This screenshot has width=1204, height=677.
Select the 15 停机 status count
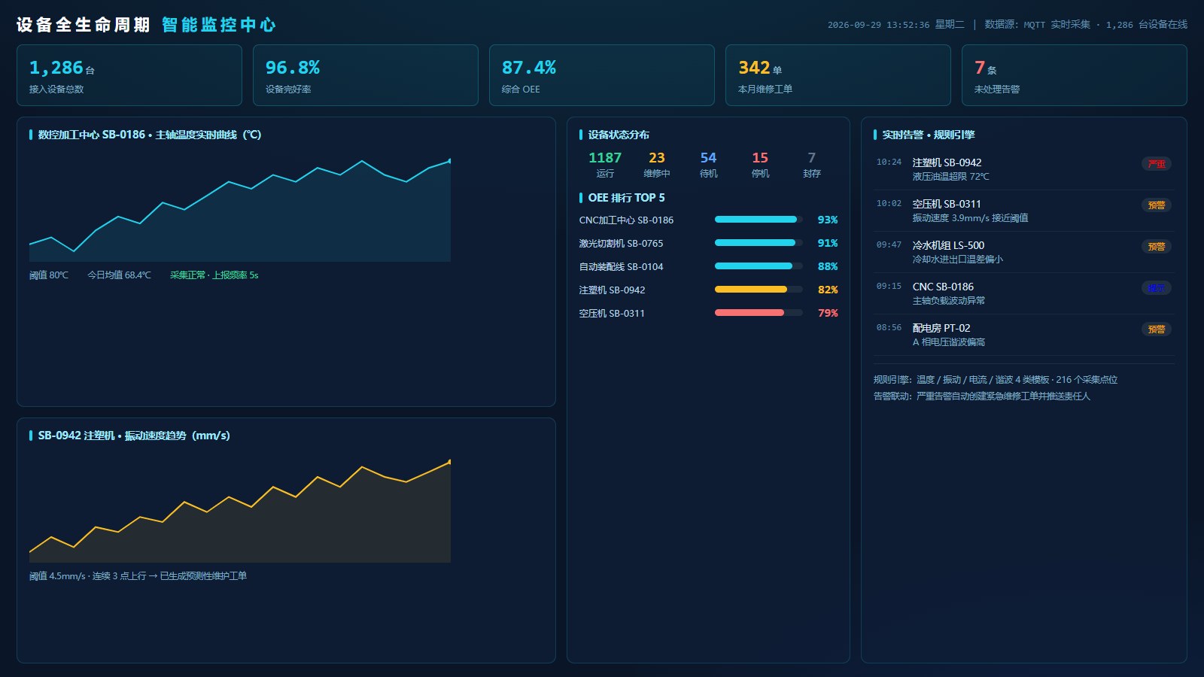760,165
